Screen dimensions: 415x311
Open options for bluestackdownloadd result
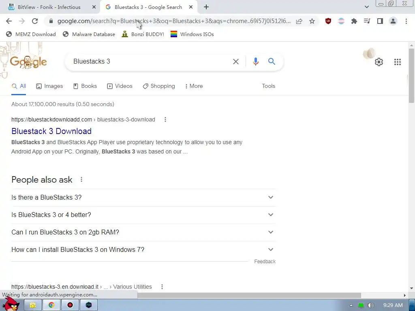tap(165, 119)
